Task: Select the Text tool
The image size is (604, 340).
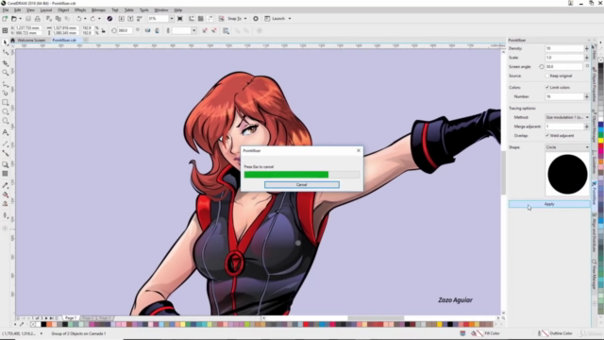Action: [x=5, y=132]
